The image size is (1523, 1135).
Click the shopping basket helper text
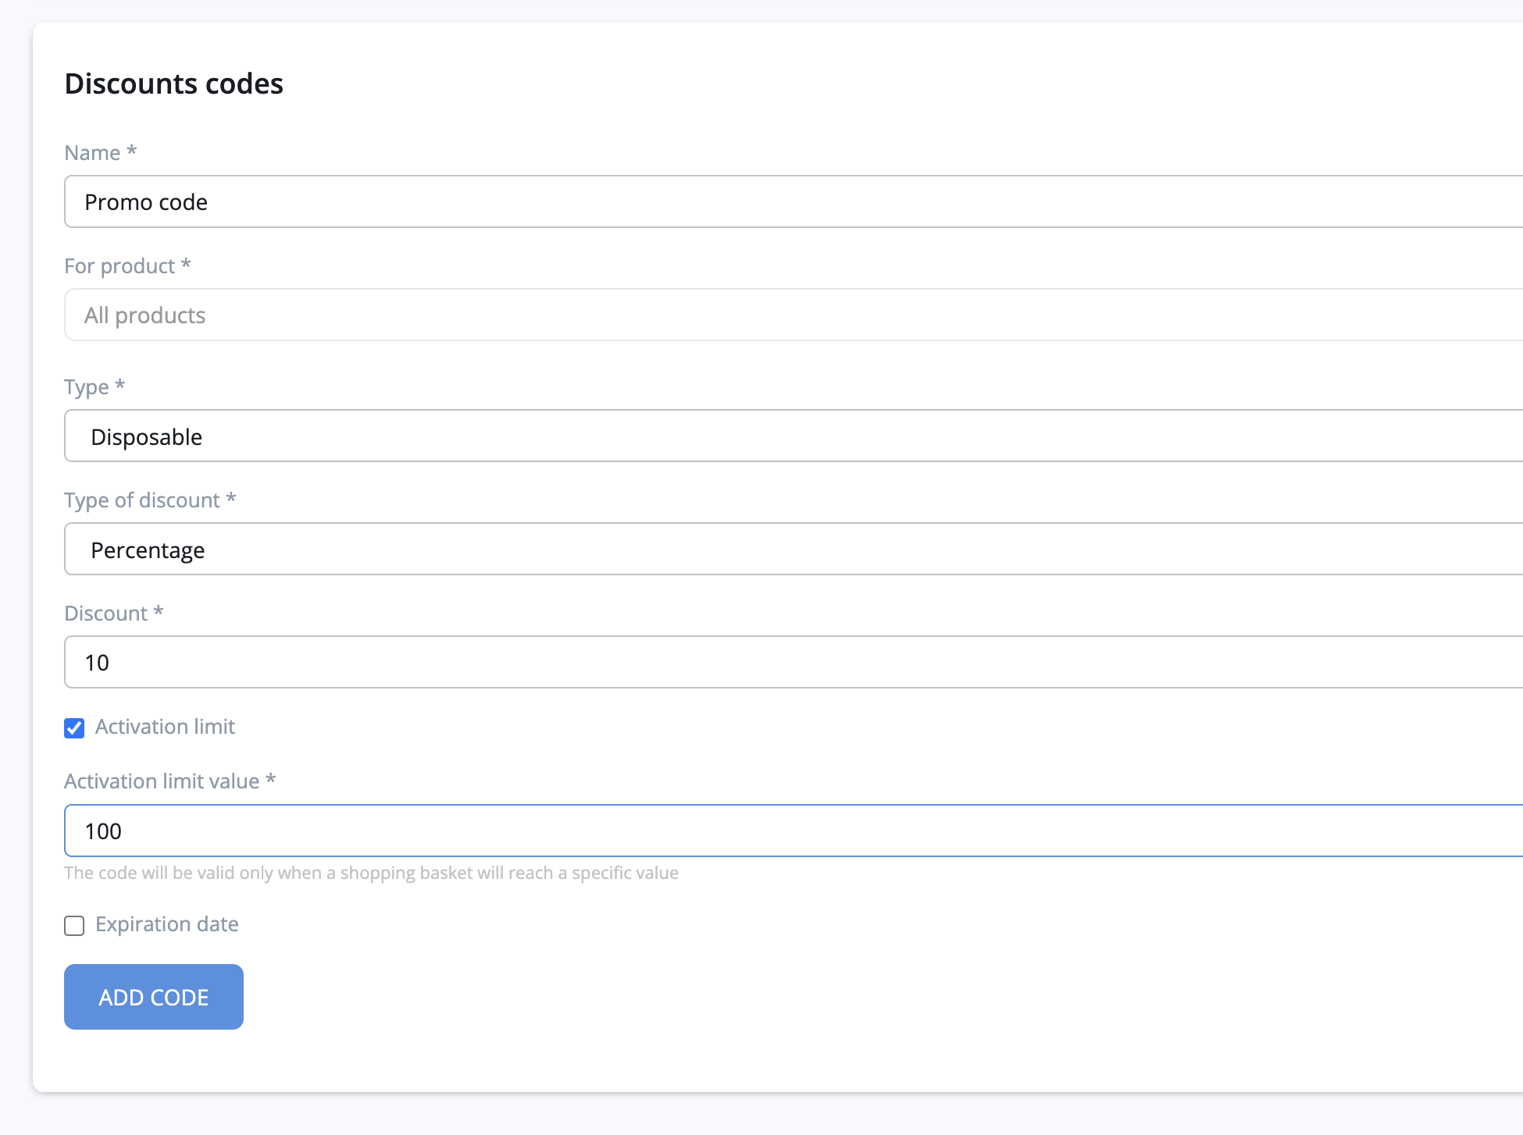(x=371, y=873)
